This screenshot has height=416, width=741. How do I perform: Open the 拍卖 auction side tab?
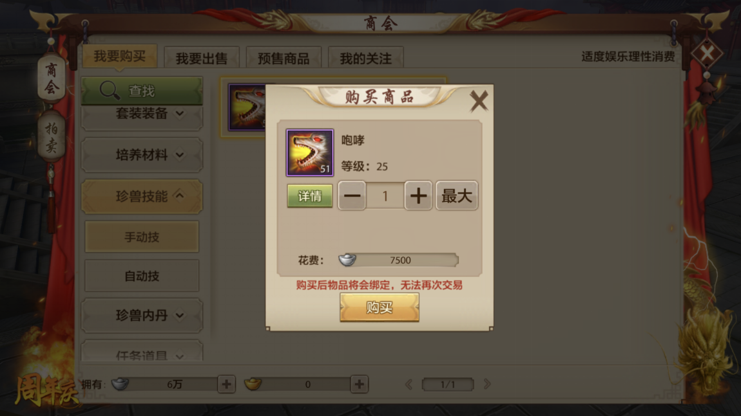click(x=51, y=137)
